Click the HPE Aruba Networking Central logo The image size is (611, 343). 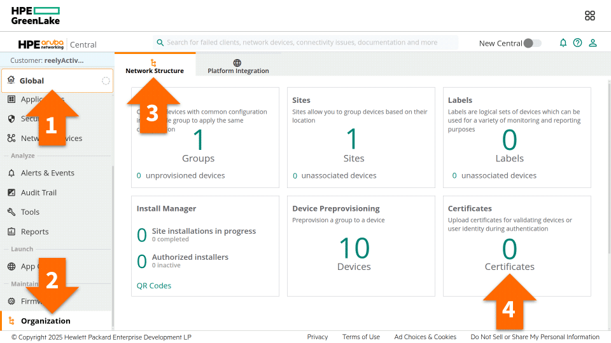[x=57, y=44]
